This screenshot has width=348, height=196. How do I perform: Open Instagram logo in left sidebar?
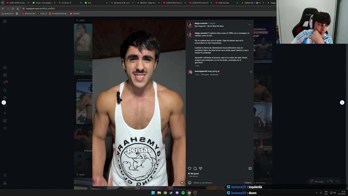5,21
